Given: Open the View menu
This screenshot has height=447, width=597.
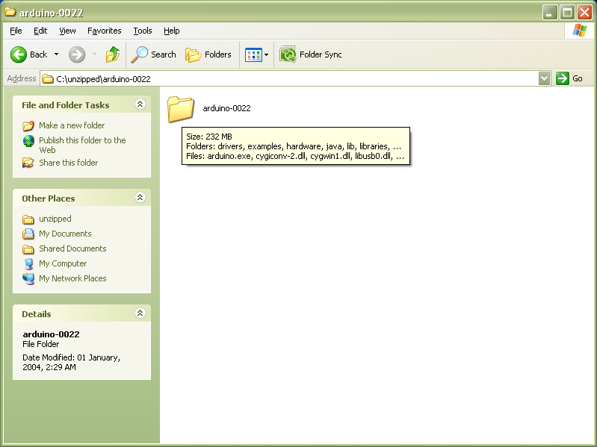Looking at the screenshot, I should pyautogui.click(x=67, y=31).
